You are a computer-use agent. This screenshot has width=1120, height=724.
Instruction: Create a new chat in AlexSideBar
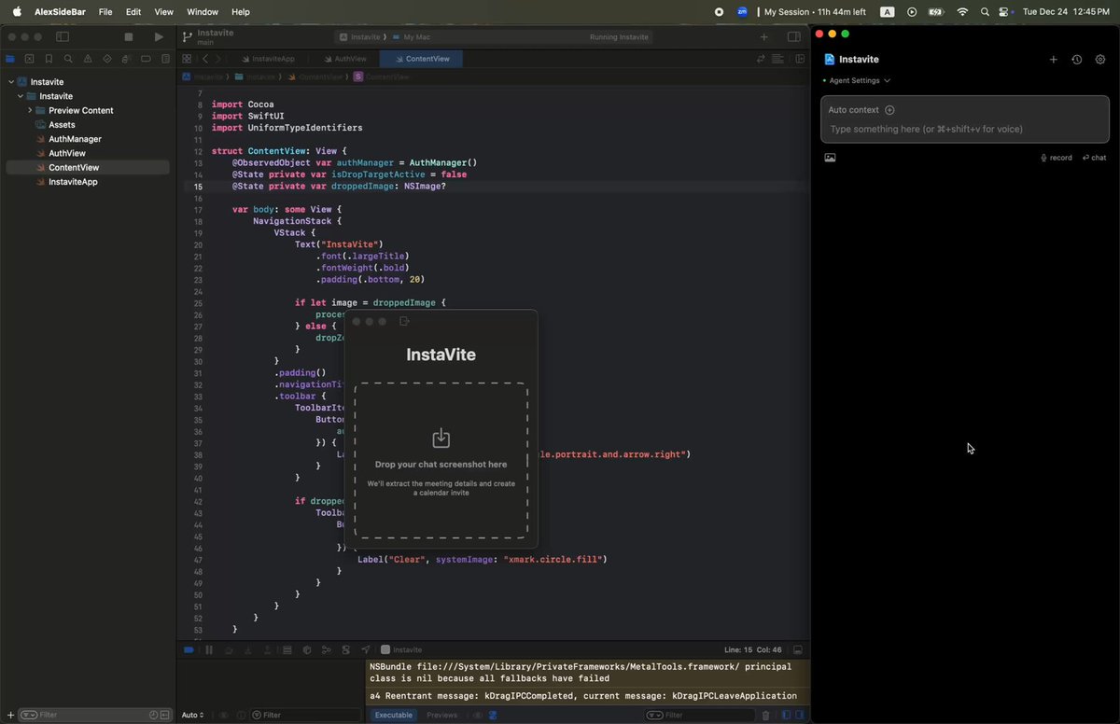tap(1054, 60)
